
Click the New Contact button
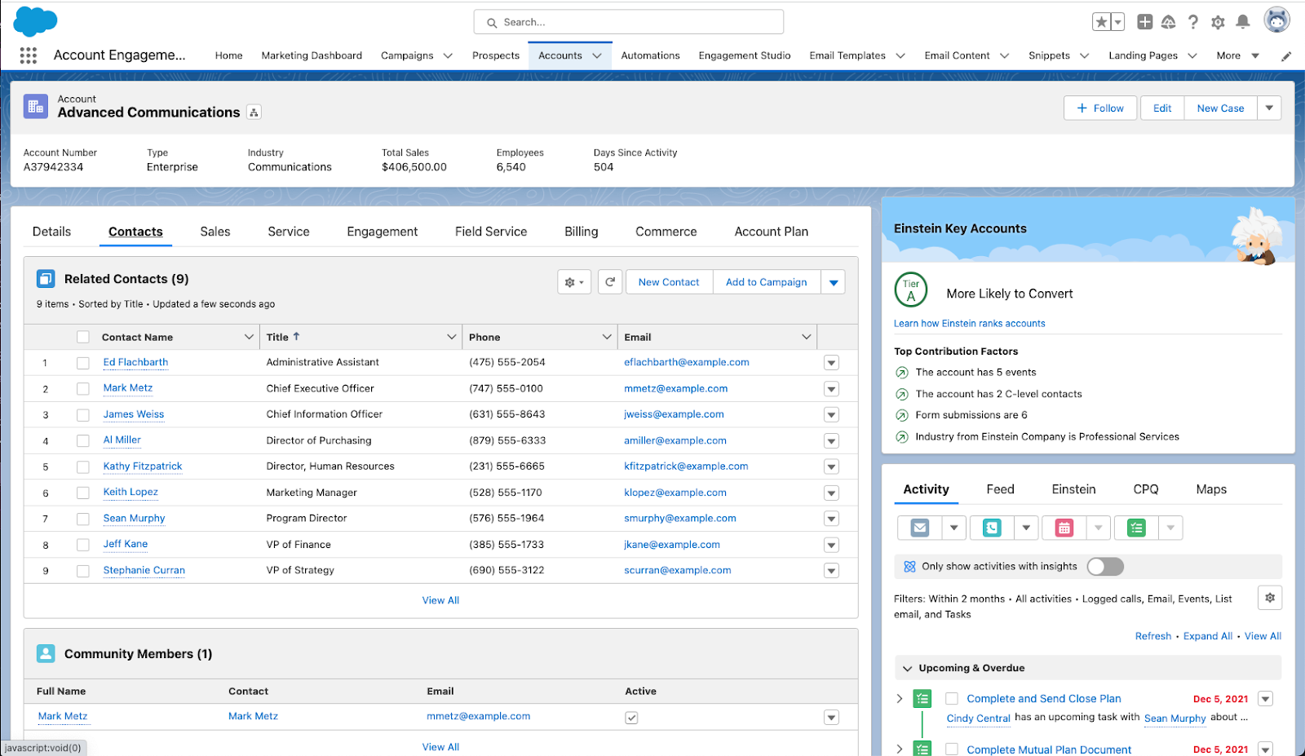coord(669,282)
